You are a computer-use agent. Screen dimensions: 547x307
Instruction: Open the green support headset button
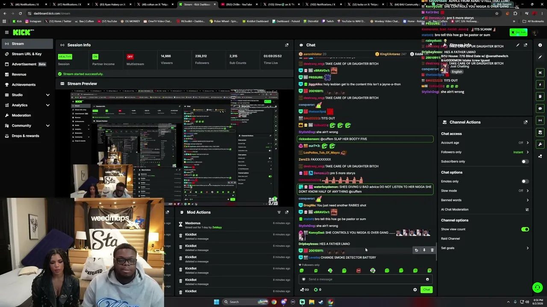538,288
